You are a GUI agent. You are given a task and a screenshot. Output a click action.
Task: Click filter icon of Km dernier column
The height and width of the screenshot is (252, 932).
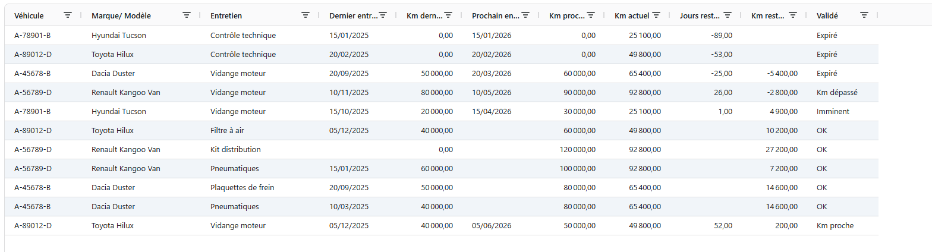(x=448, y=15)
